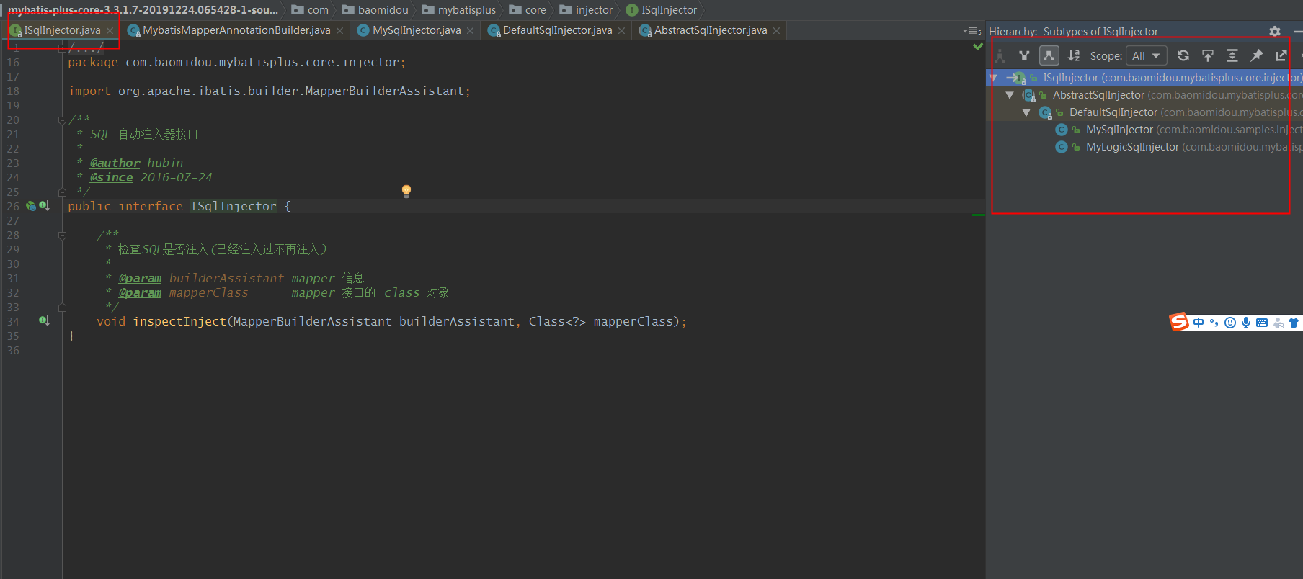
Task: Click the related-bean gutter icon beside ISqlInjector
Action: point(31,206)
